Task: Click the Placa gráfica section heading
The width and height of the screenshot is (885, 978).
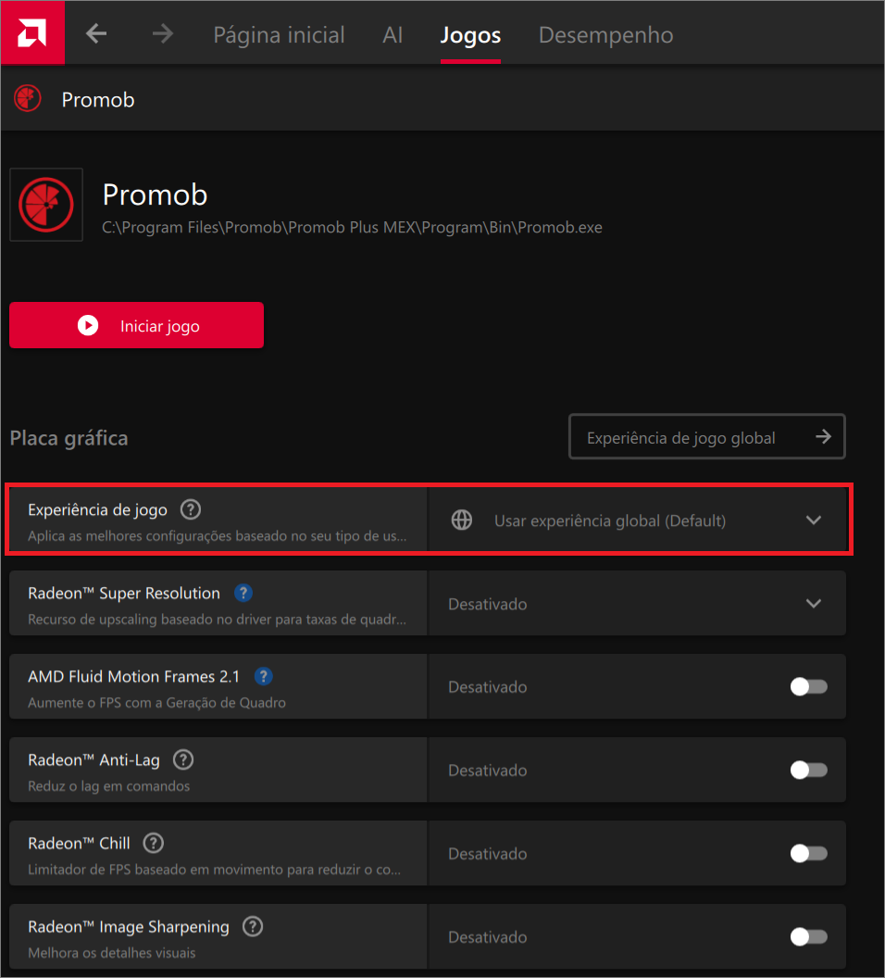Action: [69, 438]
